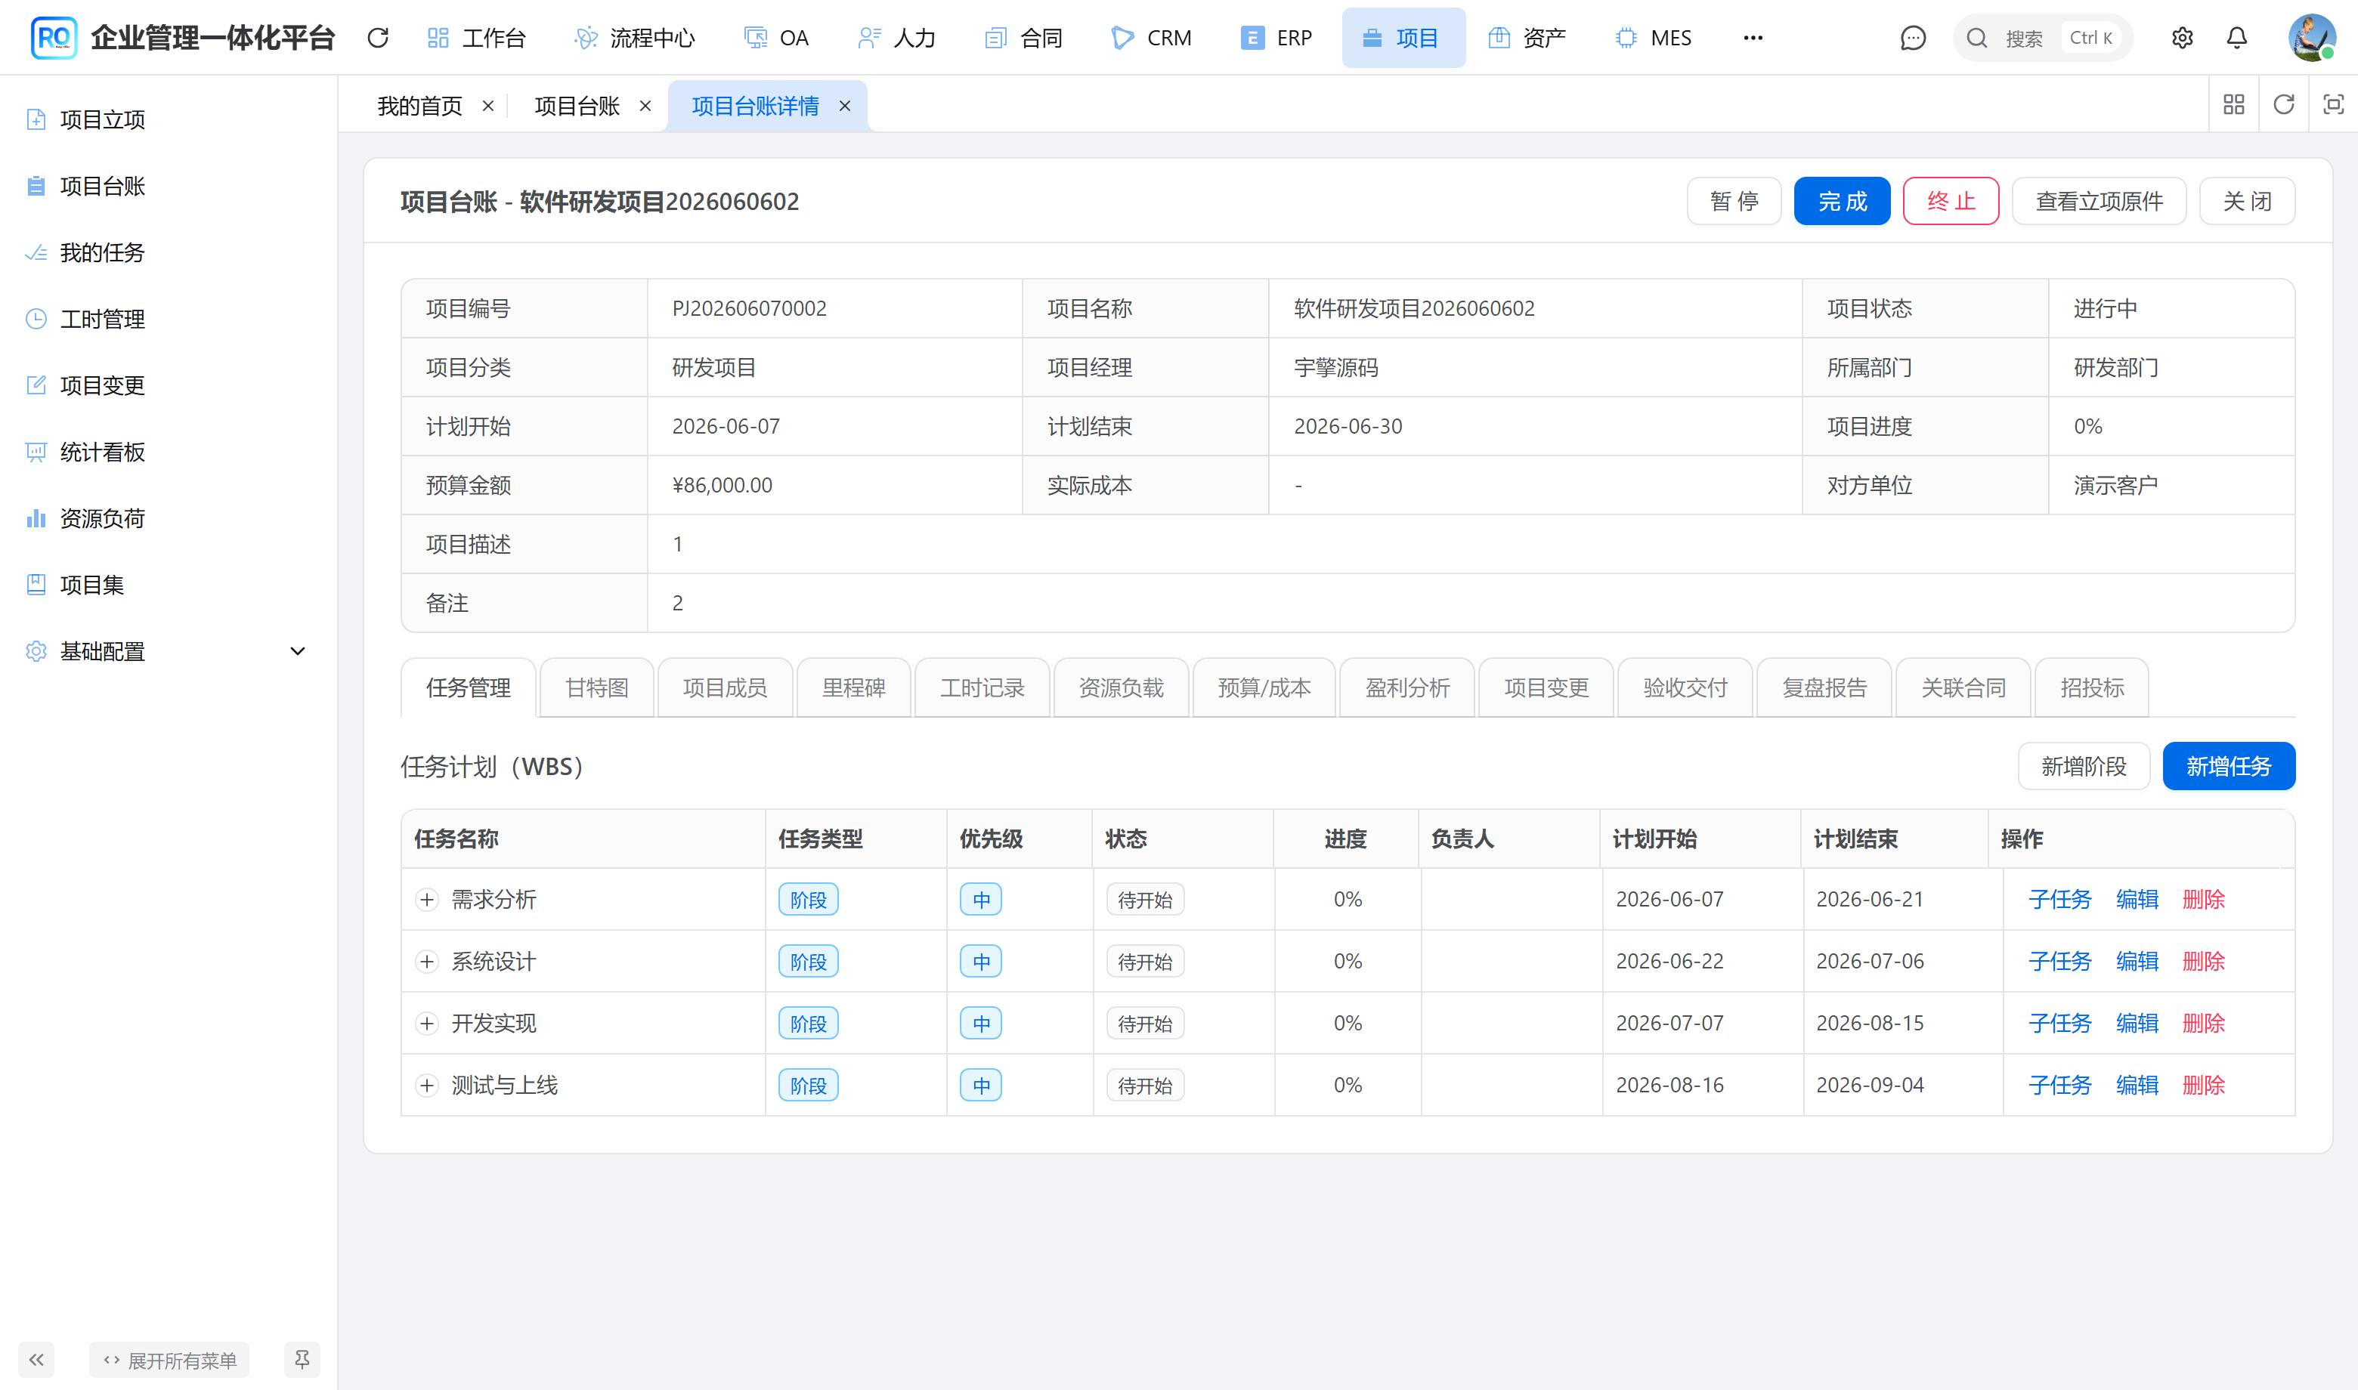The width and height of the screenshot is (2358, 1390).
Task: Close the 项目台账详情 tab
Action: (x=845, y=106)
